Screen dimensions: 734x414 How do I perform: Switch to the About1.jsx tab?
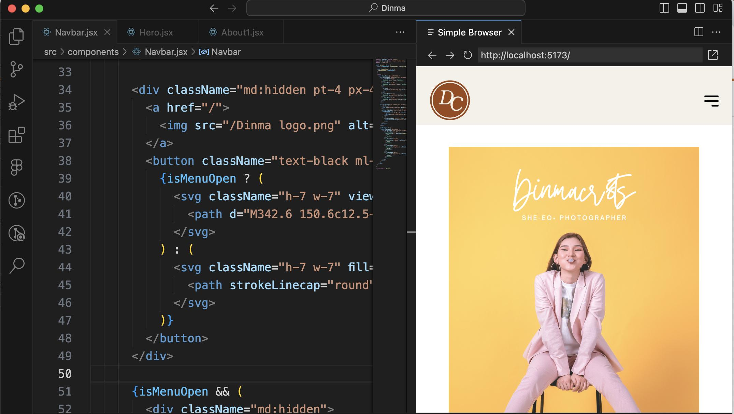(x=242, y=32)
